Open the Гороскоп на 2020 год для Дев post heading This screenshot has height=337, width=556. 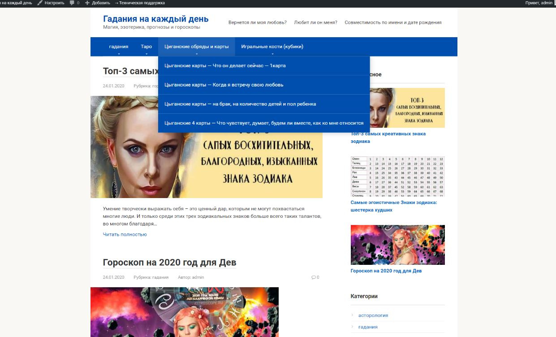[169, 262]
